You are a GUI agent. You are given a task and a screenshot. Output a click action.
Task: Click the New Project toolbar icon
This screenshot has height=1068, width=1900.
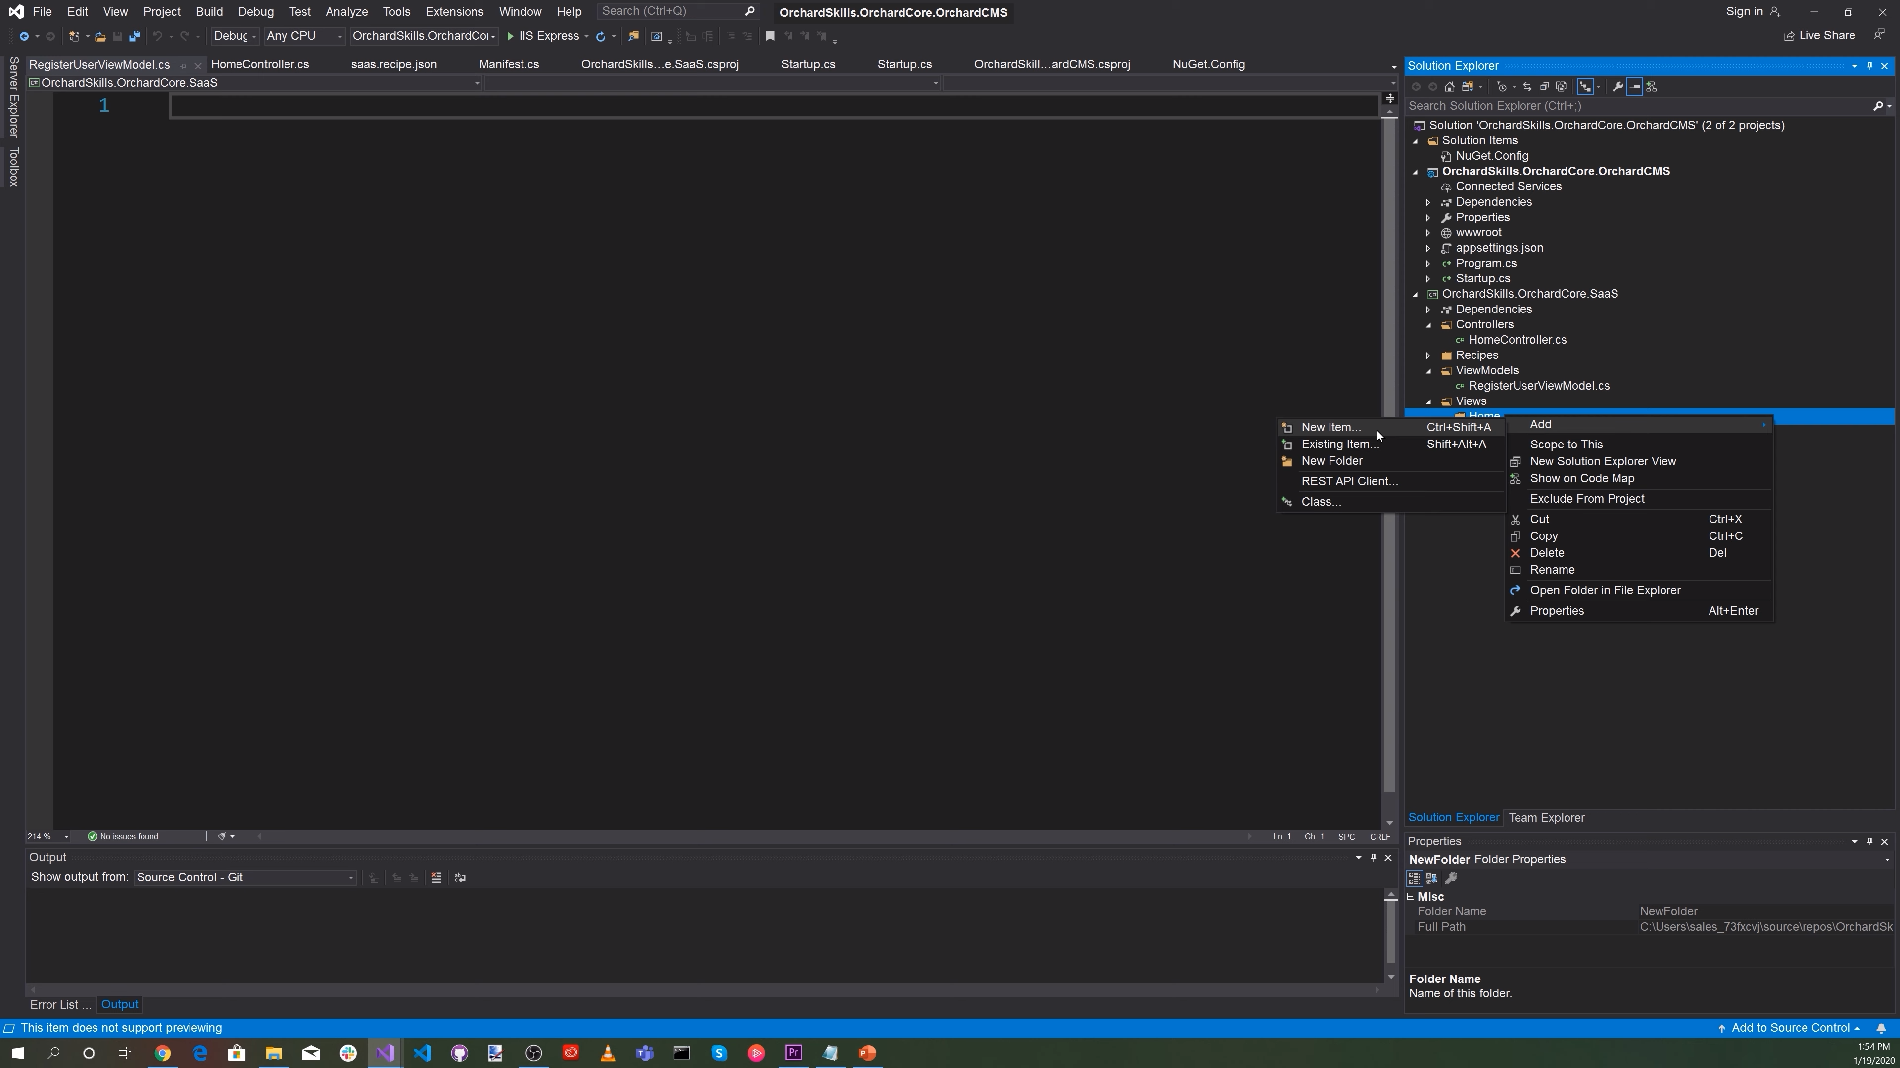[x=74, y=36]
